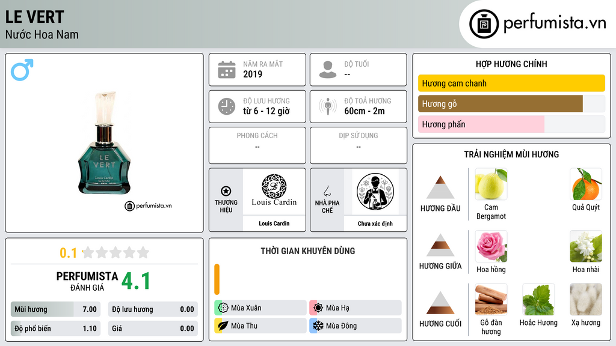The image size is (616, 346).
Task: Click the Mùa Hạ sun icon
Action: (318, 308)
